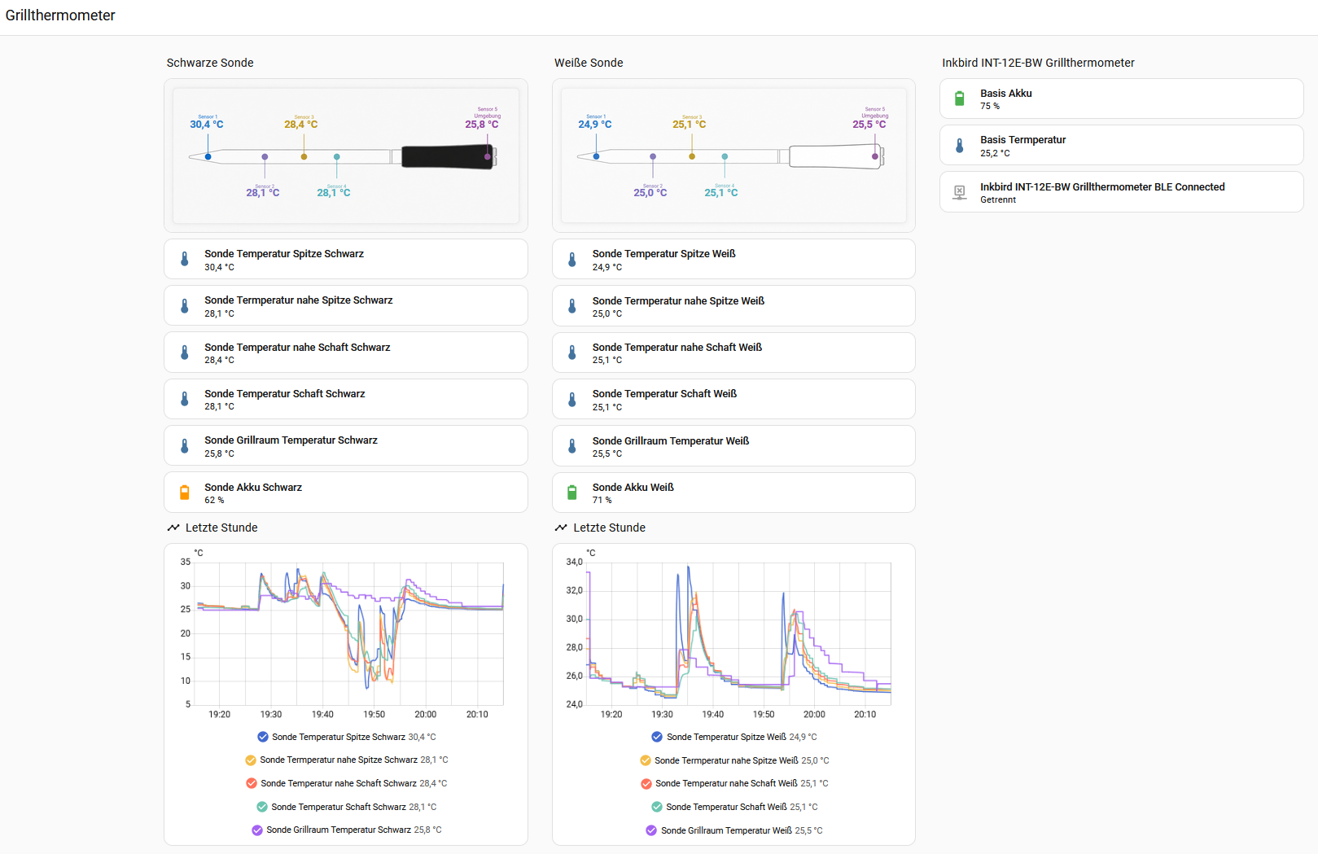Viewport: 1318px width, 854px height.
Task: Click Sensor 2 value 25,0 °C on white probe
Action: [650, 193]
